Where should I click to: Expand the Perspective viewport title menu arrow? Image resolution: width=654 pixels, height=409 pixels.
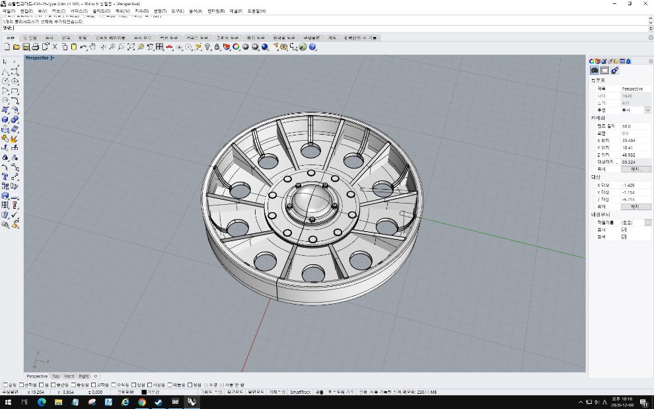click(x=52, y=58)
